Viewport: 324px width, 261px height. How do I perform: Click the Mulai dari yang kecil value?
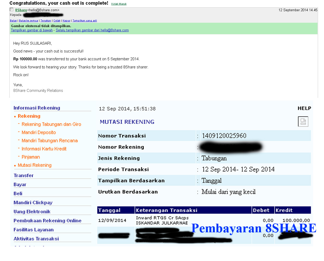point(229,192)
